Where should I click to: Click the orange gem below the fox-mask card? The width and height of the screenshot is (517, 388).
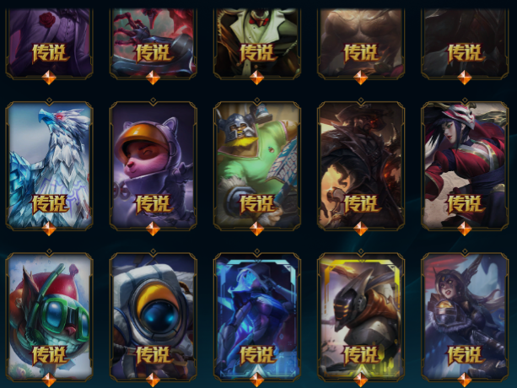pyautogui.click(x=465, y=229)
